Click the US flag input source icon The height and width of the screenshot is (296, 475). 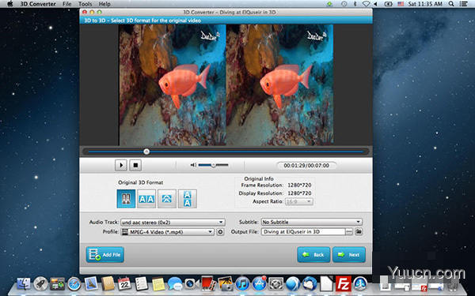401,4
